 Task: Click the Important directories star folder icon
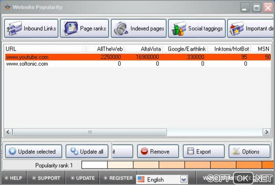pyautogui.click(x=236, y=29)
